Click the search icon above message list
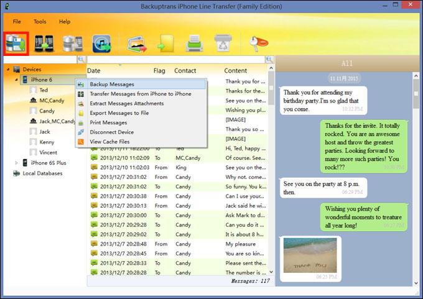Screen dimensions: 423x299 click(x=269, y=60)
